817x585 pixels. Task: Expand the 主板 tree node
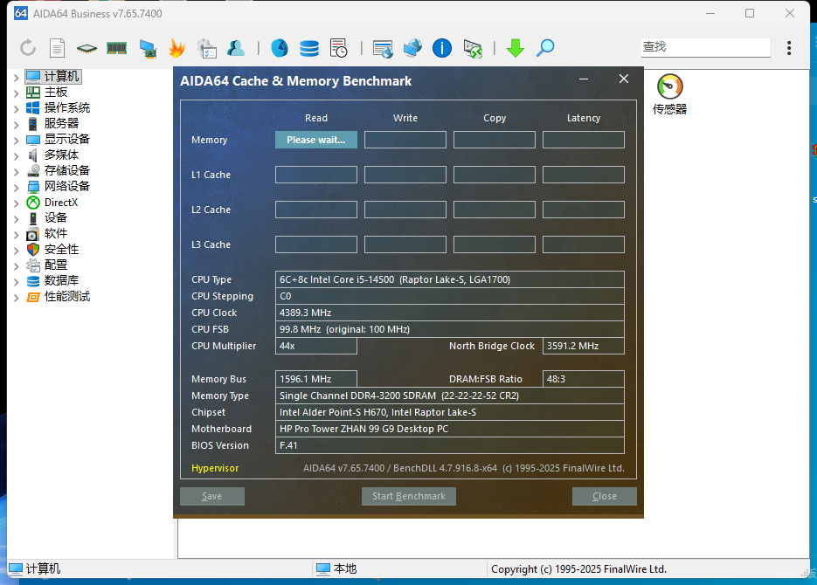(16, 93)
